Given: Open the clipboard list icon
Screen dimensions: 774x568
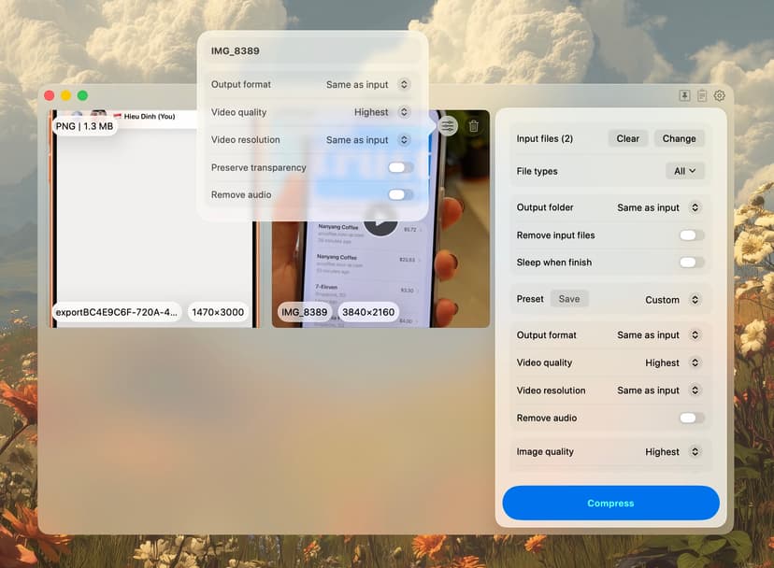Looking at the screenshot, I should point(702,95).
